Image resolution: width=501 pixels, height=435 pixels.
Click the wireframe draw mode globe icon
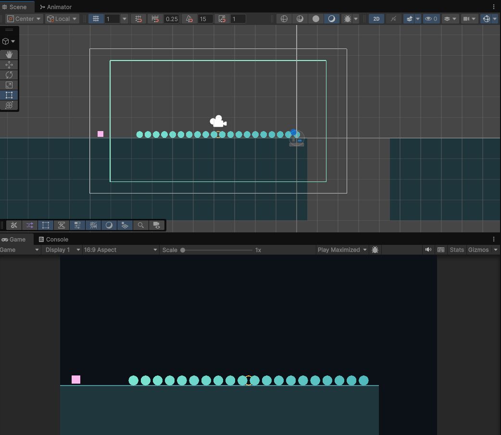(284, 19)
